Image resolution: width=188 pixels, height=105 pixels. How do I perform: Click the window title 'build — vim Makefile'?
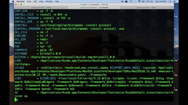click(x=94, y=5)
